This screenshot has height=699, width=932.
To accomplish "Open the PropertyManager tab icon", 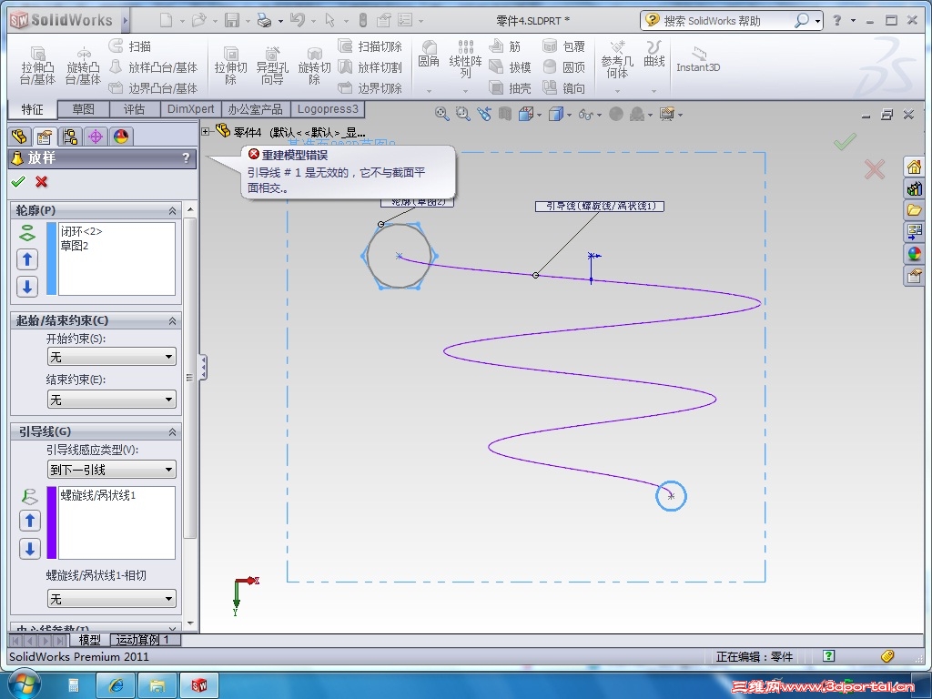I will 44,137.
